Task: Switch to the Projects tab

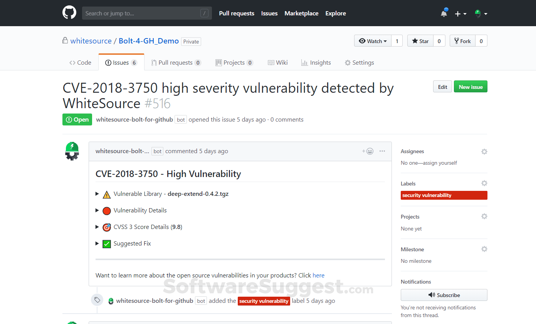Action: pyautogui.click(x=234, y=62)
